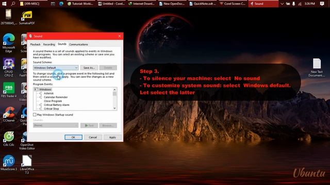Click the Program Events scrollbar up arrow
Screen dimensions: 330x185
[x=114, y=89]
